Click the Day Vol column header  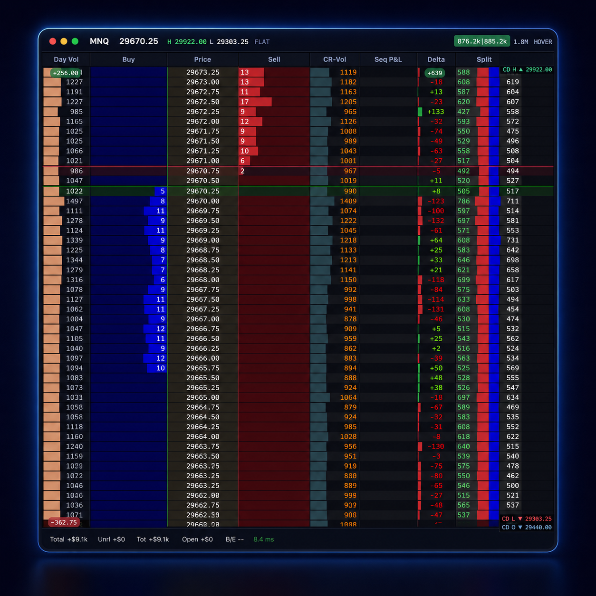point(66,59)
